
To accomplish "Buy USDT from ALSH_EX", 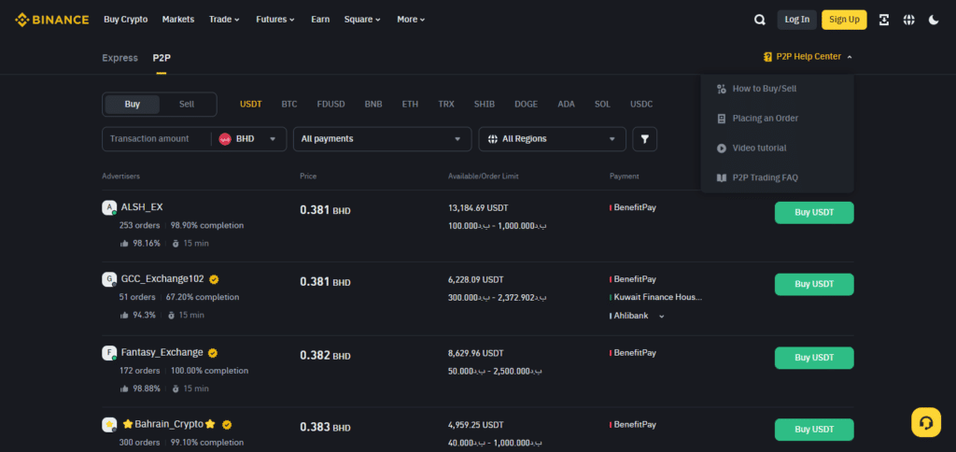I will pyautogui.click(x=814, y=213).
